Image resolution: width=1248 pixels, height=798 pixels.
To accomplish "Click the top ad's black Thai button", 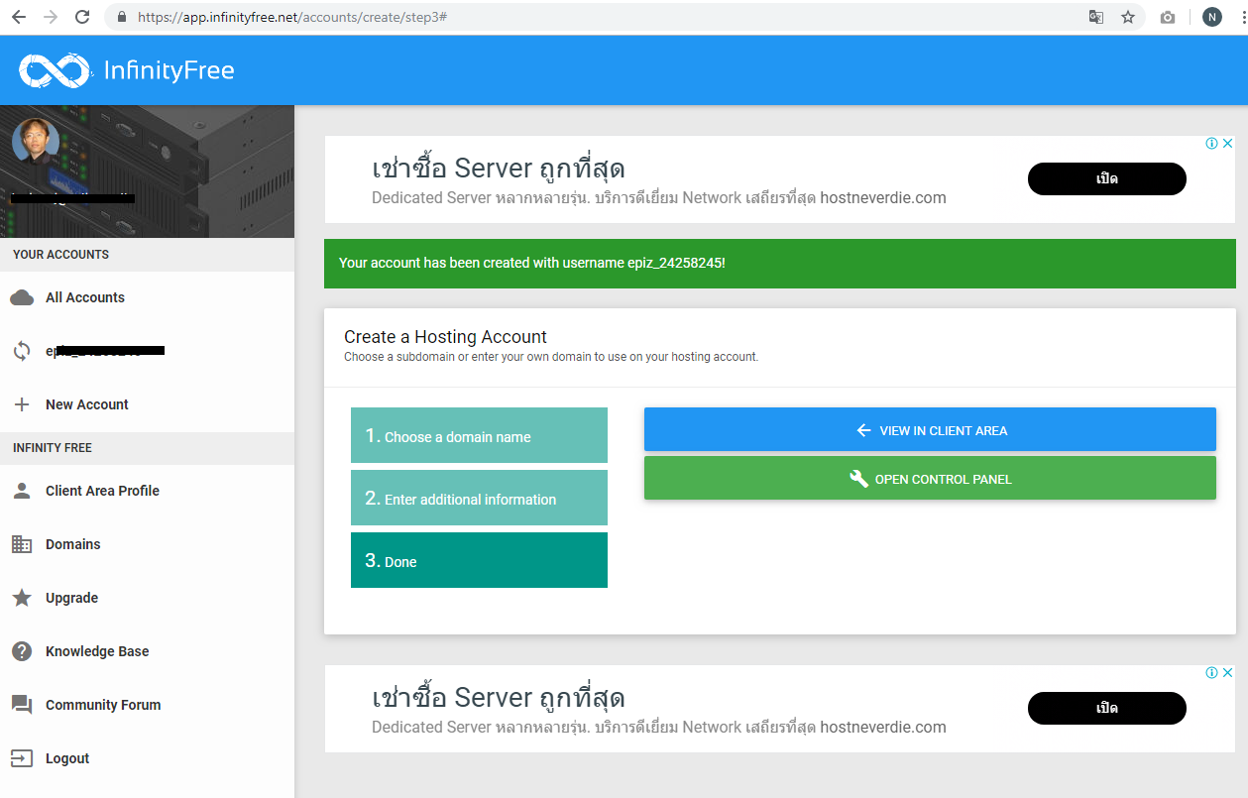I will [x=1106, y=178].
